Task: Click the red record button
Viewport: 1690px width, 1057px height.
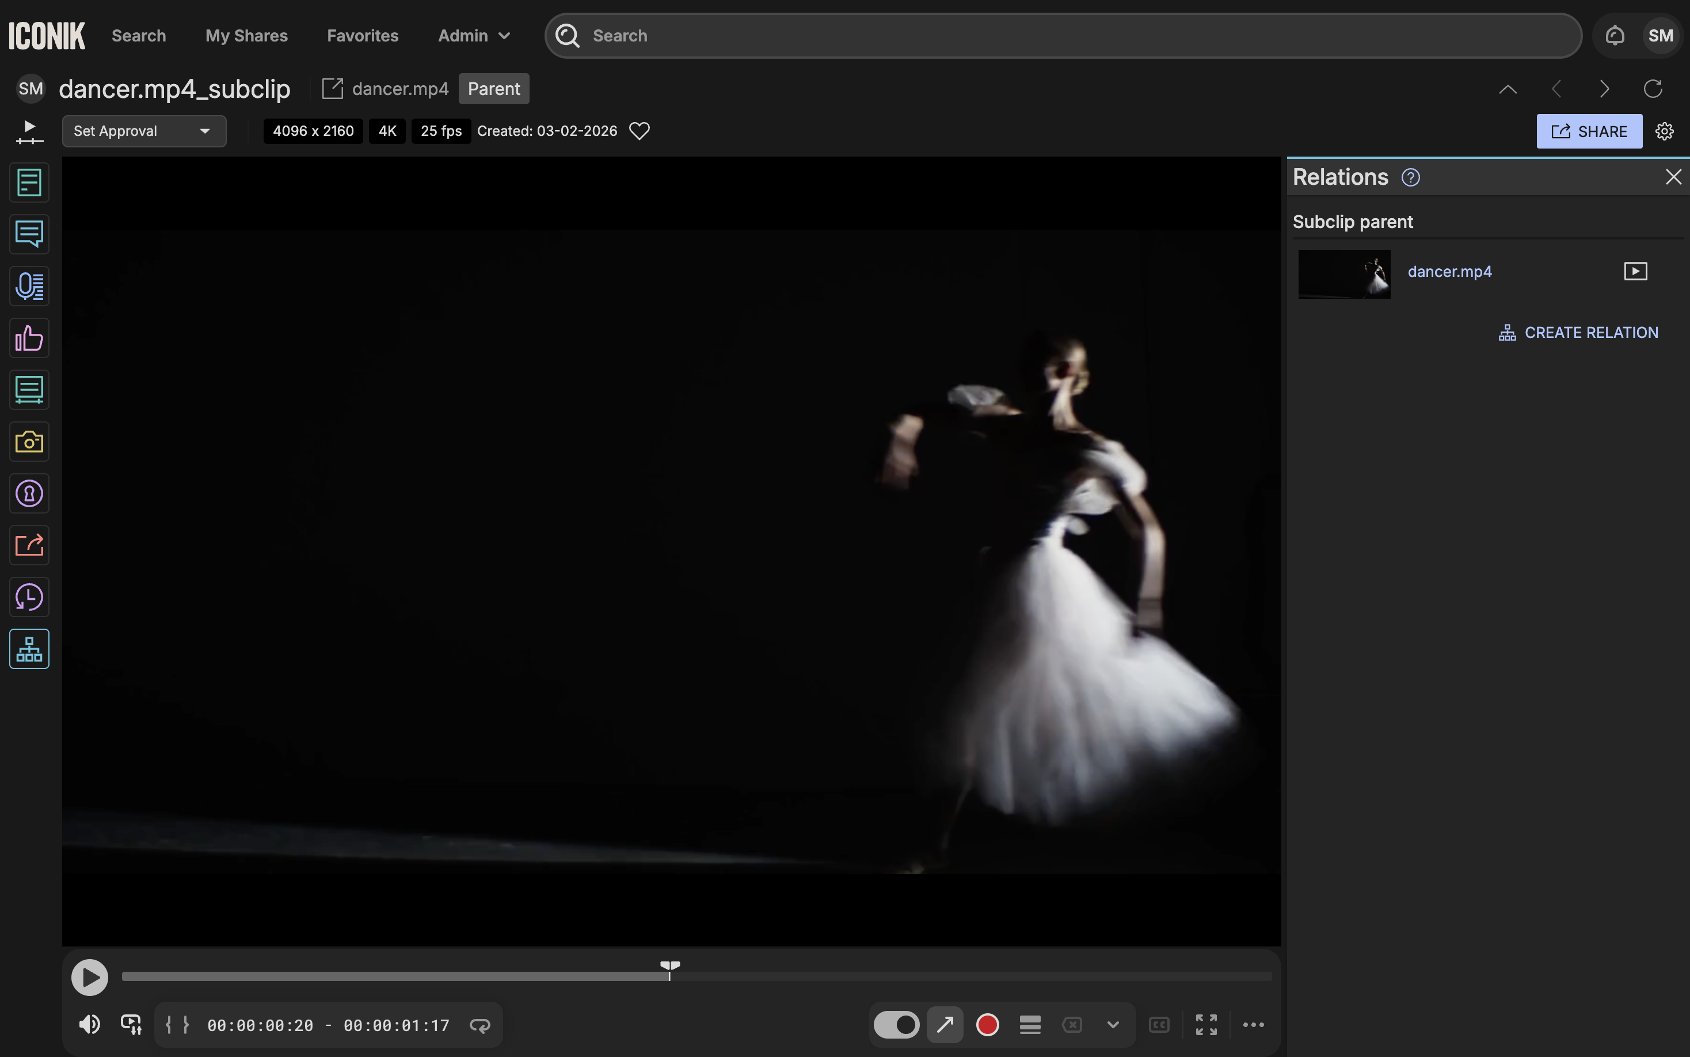Action: click(x=987, y=1025)
